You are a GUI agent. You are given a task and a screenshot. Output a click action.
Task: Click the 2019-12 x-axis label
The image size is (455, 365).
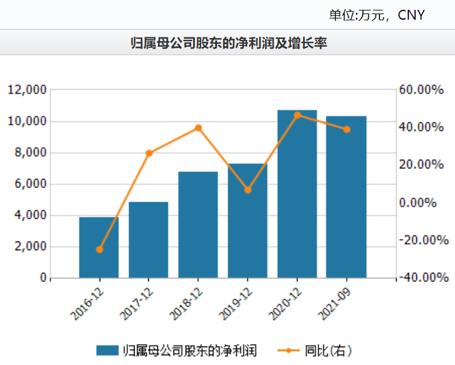[x=236, y=304]
